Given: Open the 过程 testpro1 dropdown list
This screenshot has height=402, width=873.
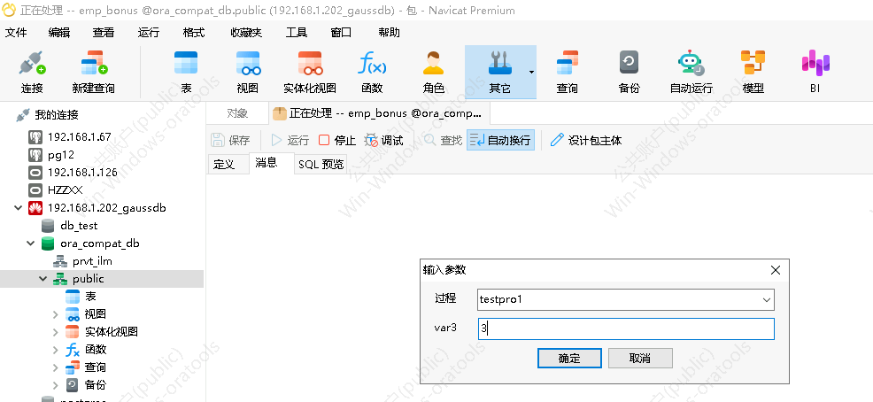Looking at the screenshot, I should pos(765,299).
